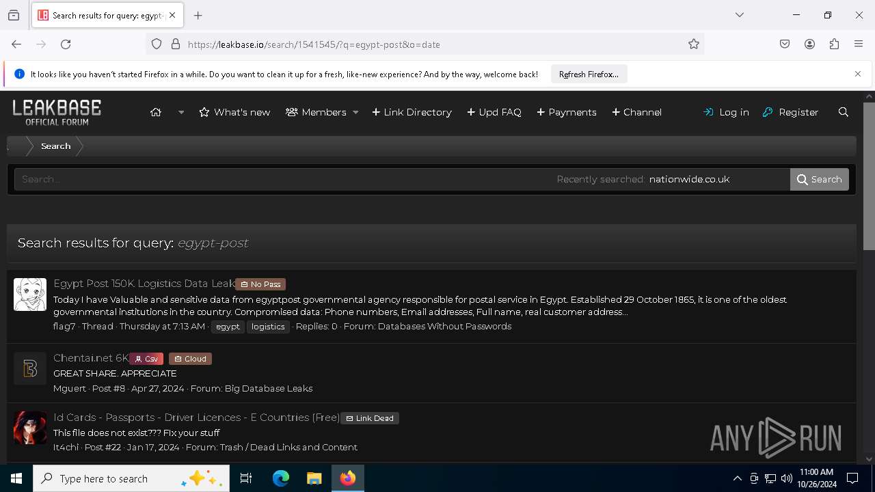
Task: Show the list all tabs dropdown
Action: tap(740, 15)
